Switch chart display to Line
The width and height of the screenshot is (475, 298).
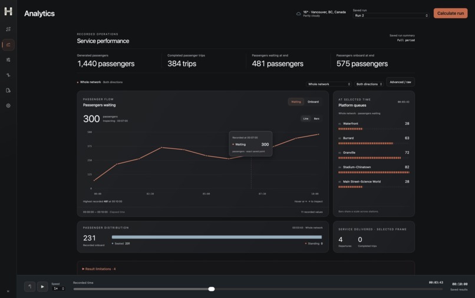pos(306,119)
